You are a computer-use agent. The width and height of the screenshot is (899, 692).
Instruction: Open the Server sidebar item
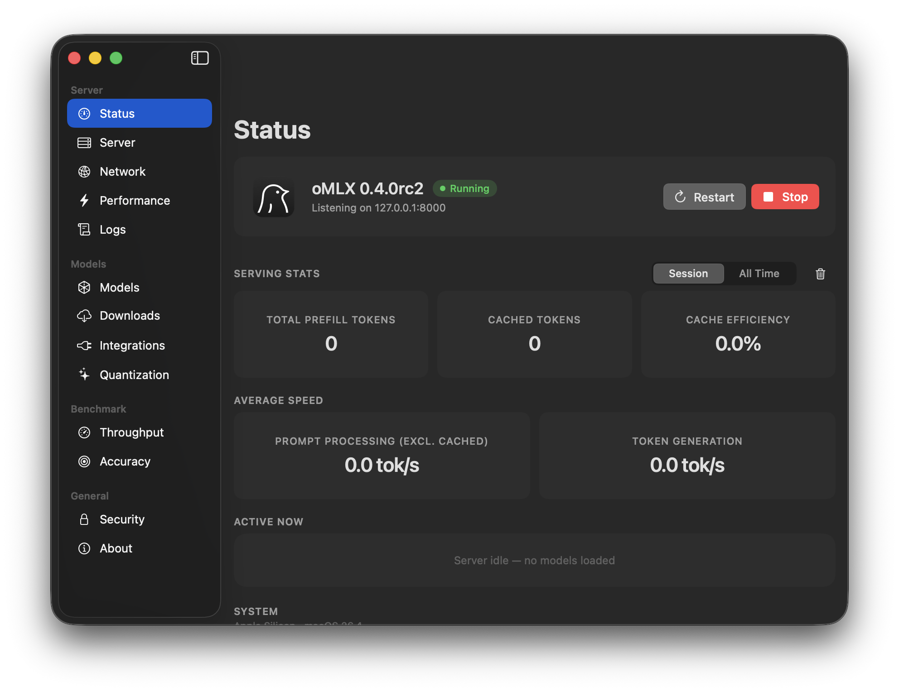coord(140,143)
